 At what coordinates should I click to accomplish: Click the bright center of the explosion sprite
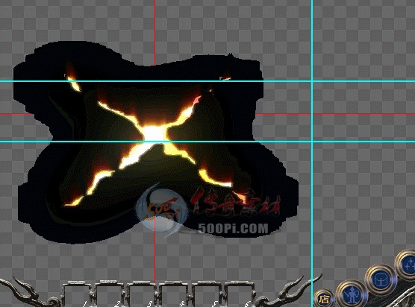tap(154, 133)
